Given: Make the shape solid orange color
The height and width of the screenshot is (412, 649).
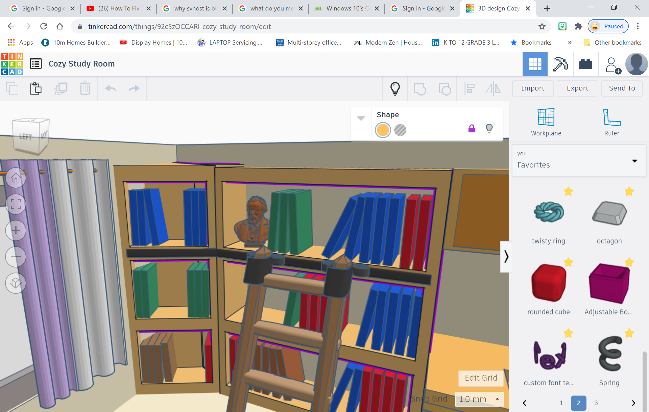Looking at the screenshot, I should [x=383, y=130].
